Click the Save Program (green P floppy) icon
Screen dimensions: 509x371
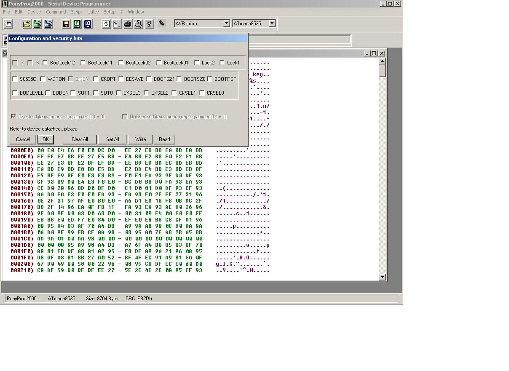(77, 24)
